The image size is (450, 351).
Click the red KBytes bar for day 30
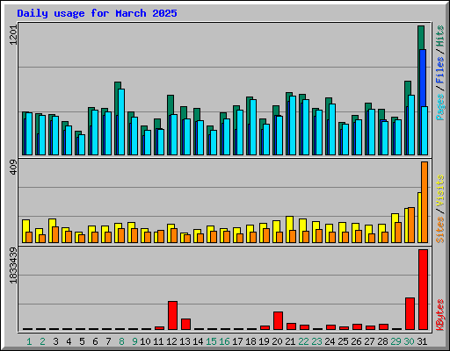coord(410,313)
